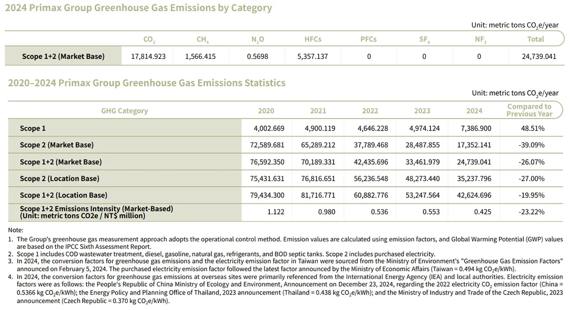This screenshot has height=310, width=573.
Task: Select the Scope 2 (Location Base) row label
Action: 59,178
